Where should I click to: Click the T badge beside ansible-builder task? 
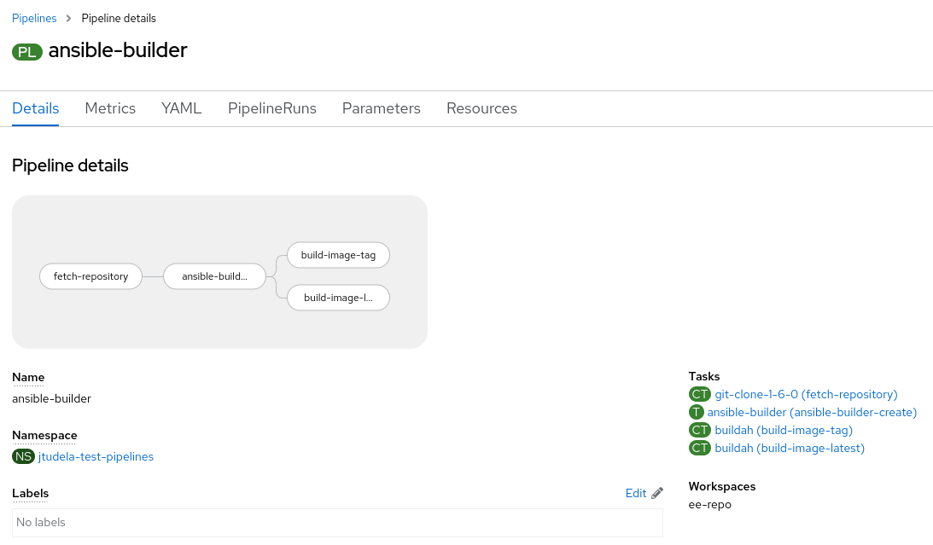tap(697, 412)
